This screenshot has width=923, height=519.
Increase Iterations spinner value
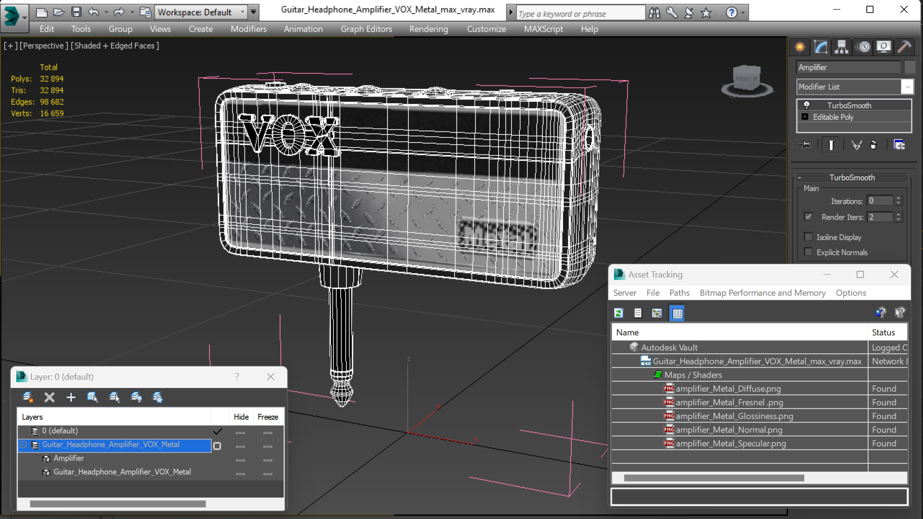click(898, 198)
